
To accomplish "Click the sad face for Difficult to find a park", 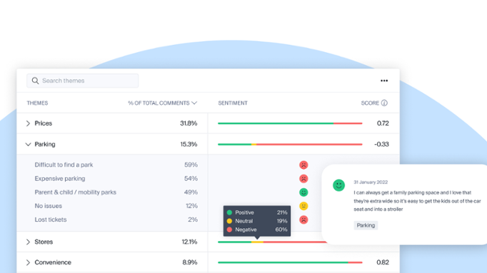I will click(303, 165).
